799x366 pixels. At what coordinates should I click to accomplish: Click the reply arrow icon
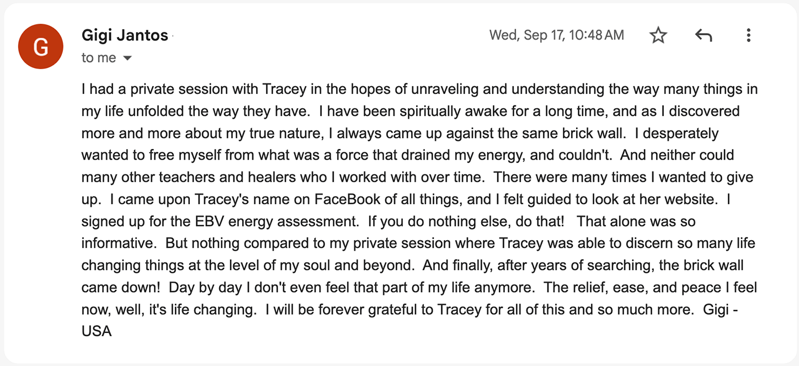click(703, 36)
